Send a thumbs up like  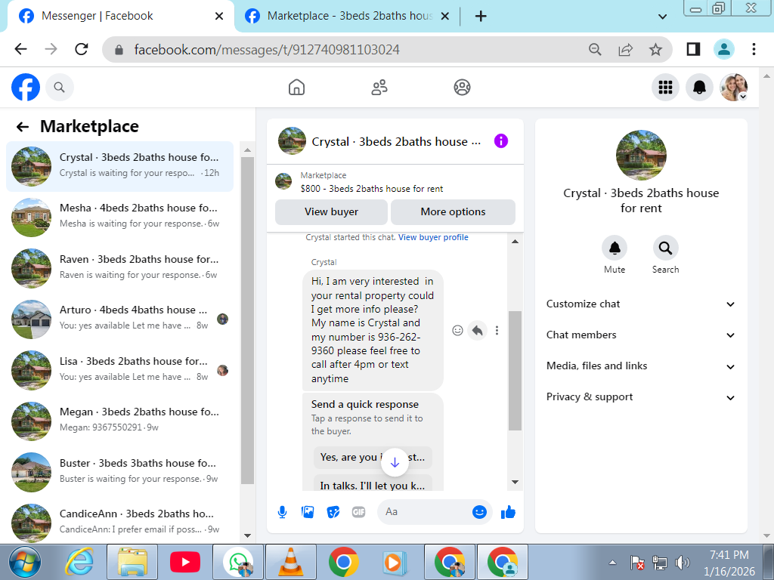508,512
